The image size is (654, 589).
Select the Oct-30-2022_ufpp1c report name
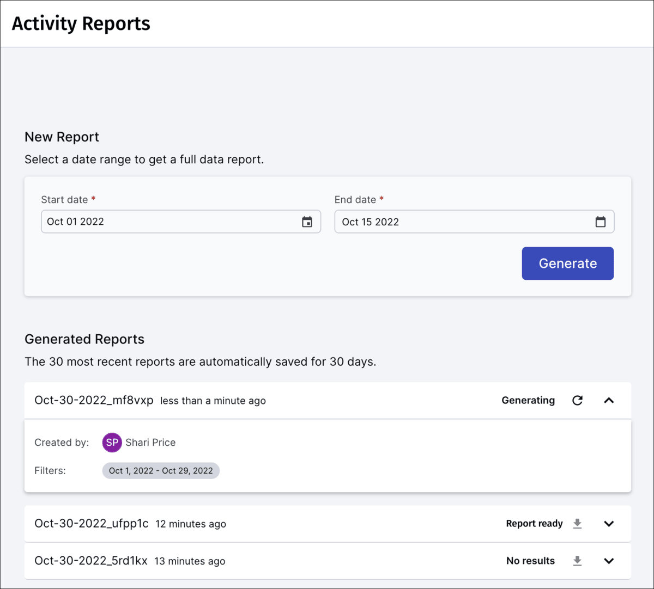[92, 524]
